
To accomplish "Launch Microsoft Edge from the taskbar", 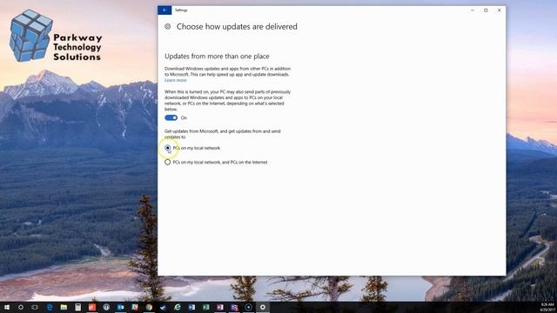I will (50, 307).
